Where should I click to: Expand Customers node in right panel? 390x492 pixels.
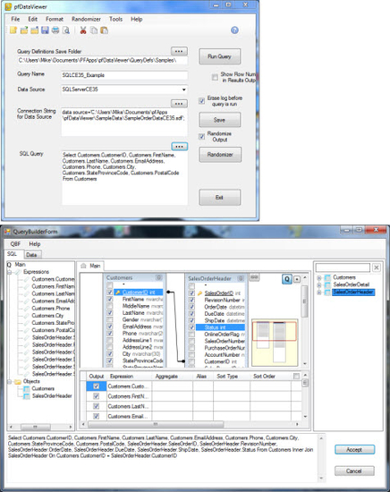tap(319, 277)
